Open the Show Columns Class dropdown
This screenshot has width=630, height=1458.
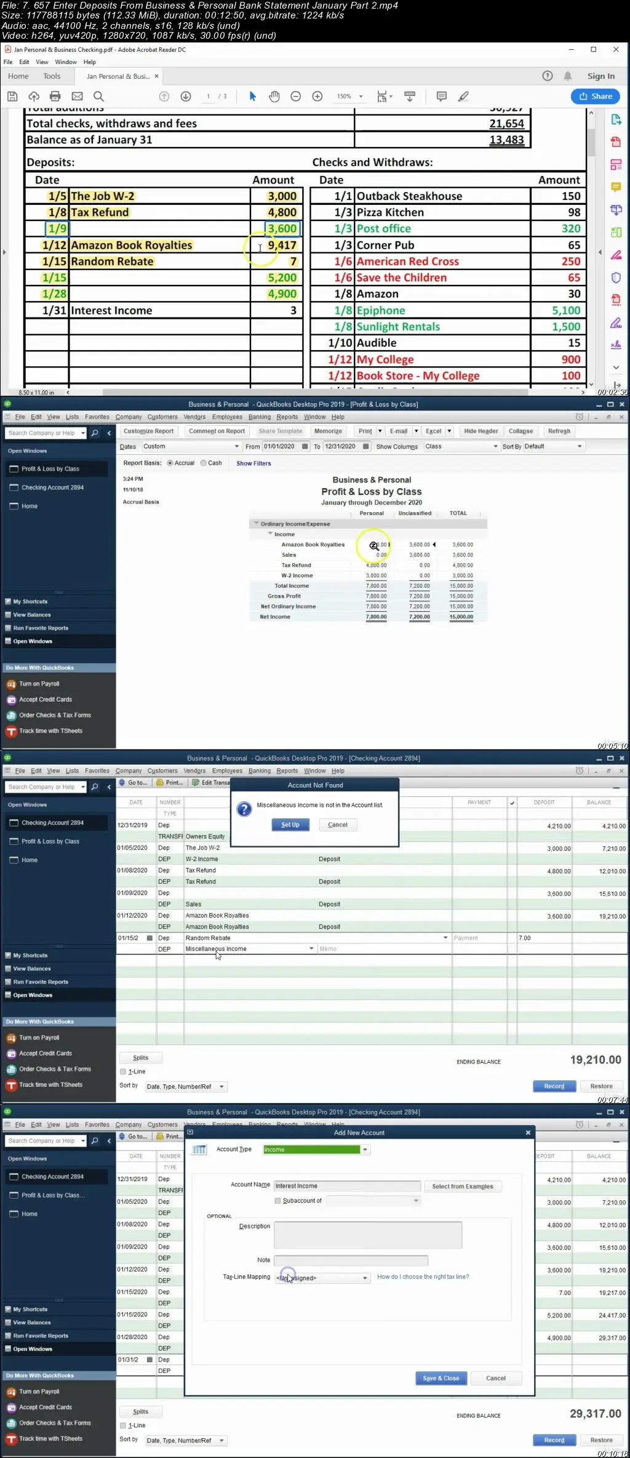461,446
